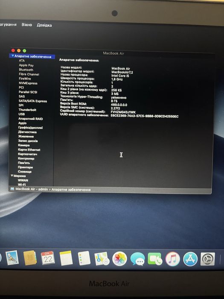Image resolution: width=224 pixels, height=299 pixels.
Task: Select Картко­читач in the sidebar
Action: point(28,154)
